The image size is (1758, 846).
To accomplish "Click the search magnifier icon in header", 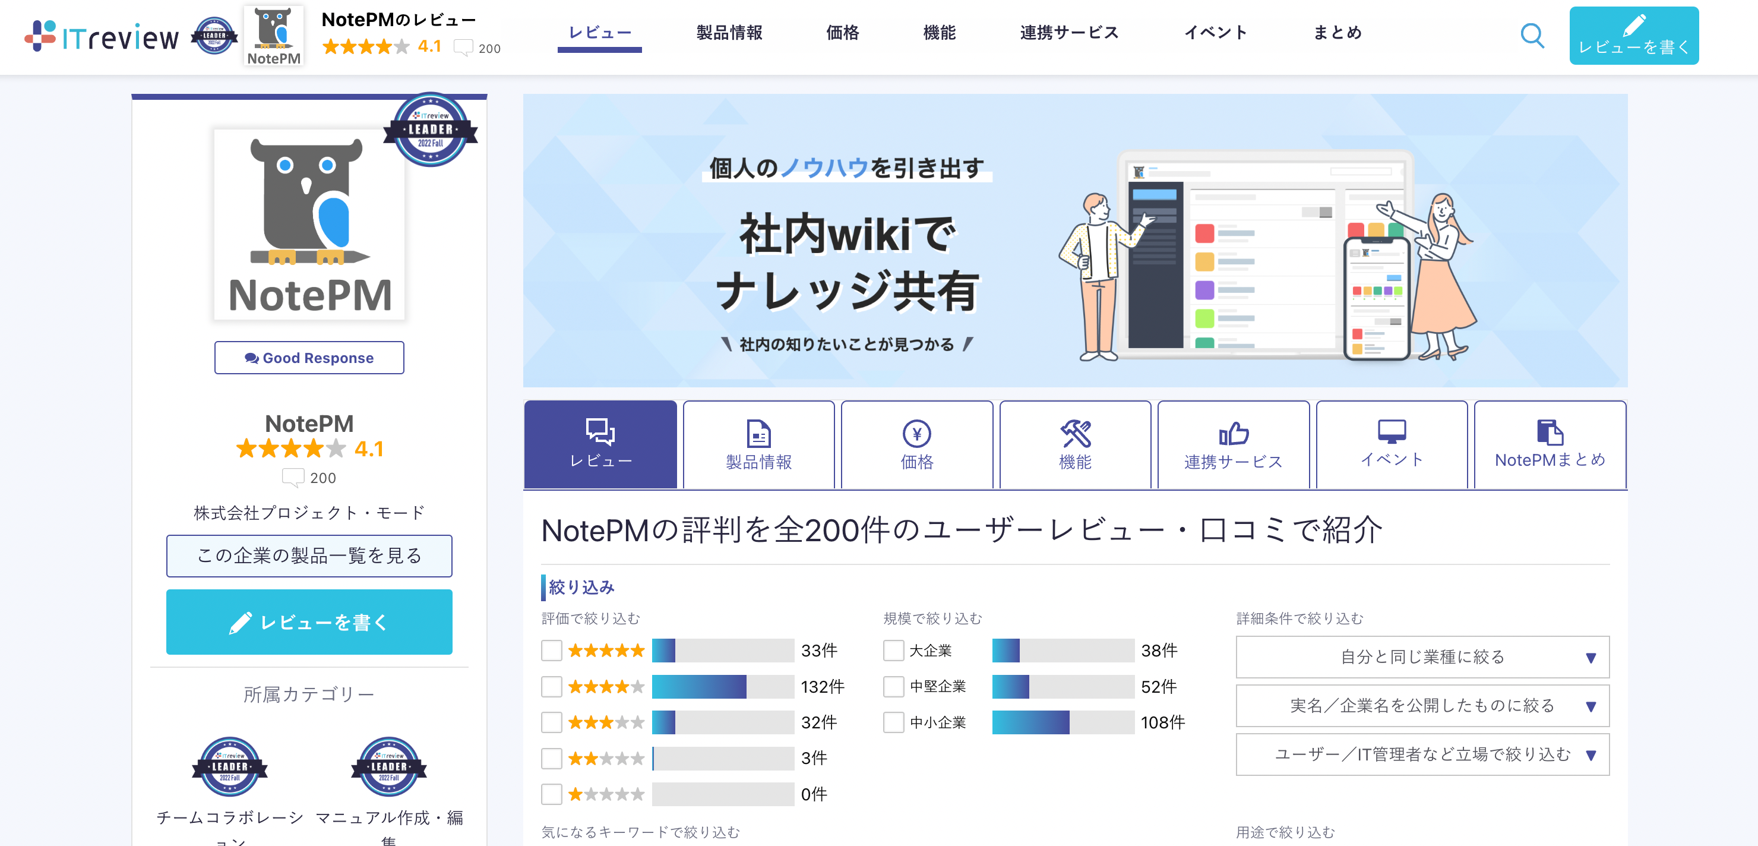I will point(1532,35).
